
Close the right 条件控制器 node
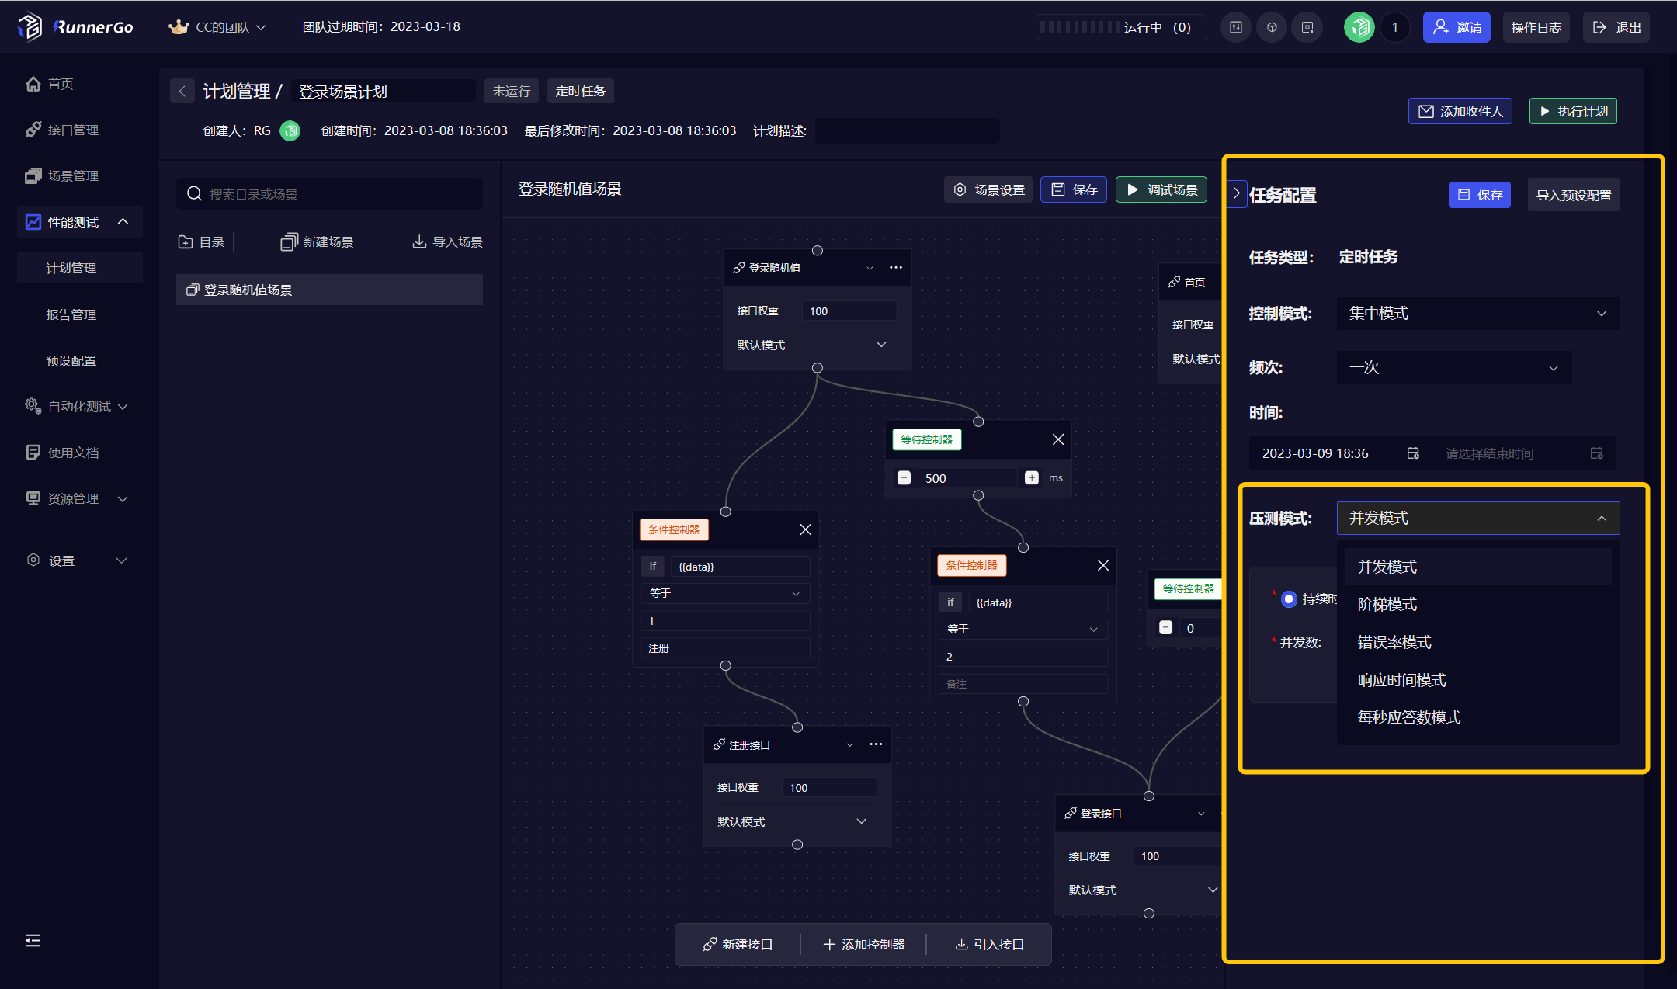[1103, 565]
